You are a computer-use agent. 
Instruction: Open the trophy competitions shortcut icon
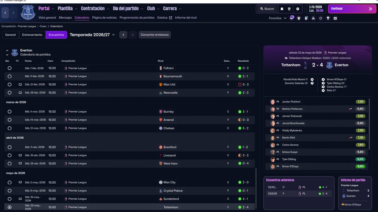(328, 18)
